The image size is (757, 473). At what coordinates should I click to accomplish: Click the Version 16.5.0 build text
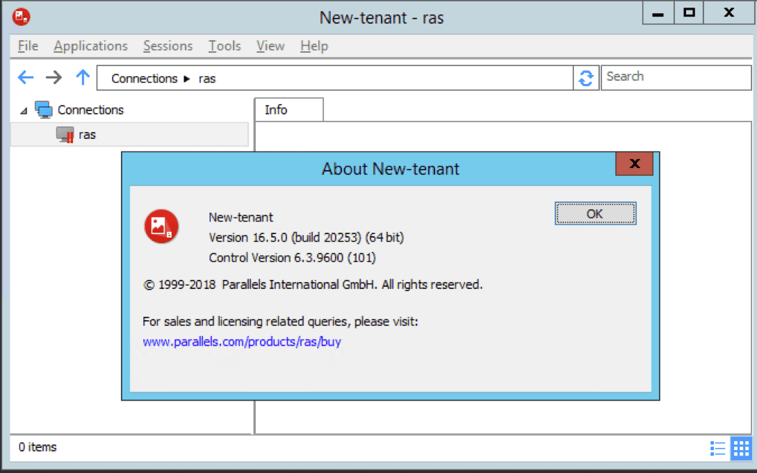pyautogui.click(x=307, y=238)
